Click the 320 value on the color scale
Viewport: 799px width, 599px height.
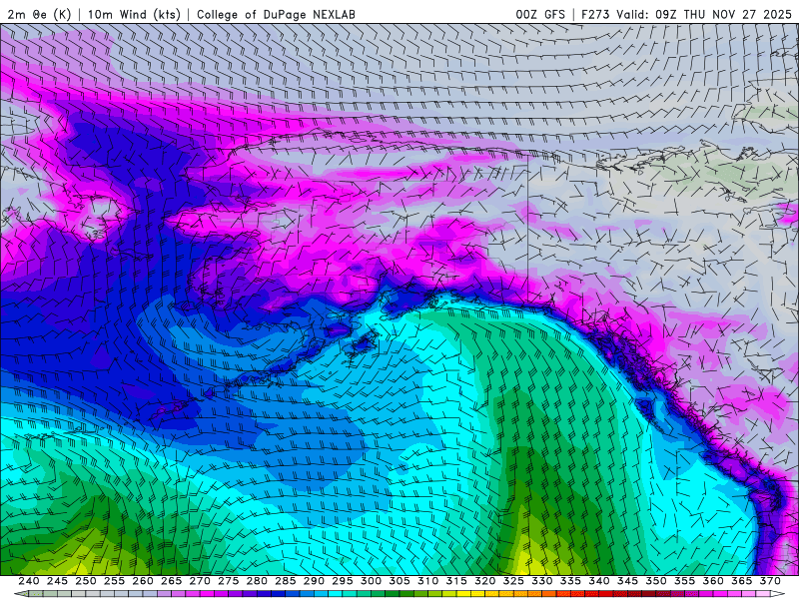point(485,581)
